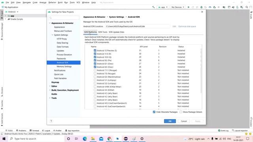253x142 pixels.
Task: Uncheck Android 10.0 (Q) checkbox
Action: [95, 57]
